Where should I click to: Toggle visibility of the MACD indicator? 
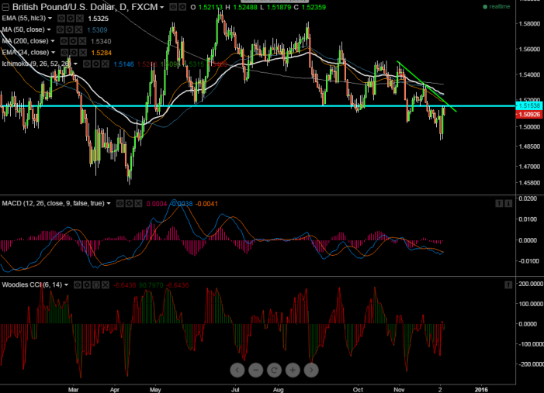120,203
